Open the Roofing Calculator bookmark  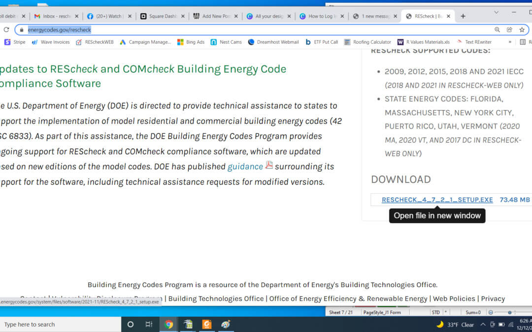[367, 42]
